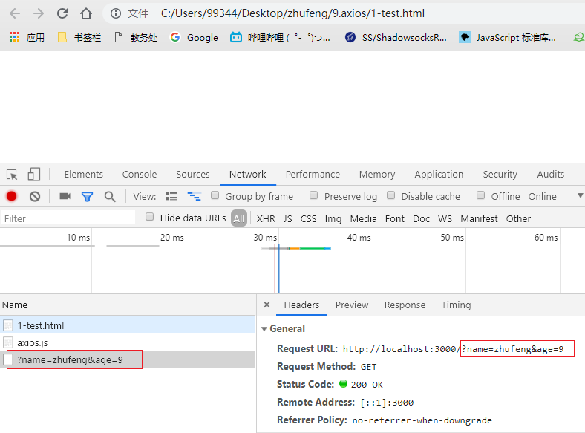Switch to waterfall overview view icon
585x433 pixels.
[194, 196]
